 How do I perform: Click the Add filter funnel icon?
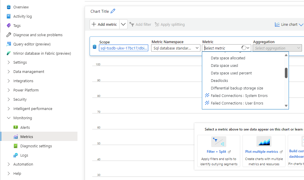[132, 24]
